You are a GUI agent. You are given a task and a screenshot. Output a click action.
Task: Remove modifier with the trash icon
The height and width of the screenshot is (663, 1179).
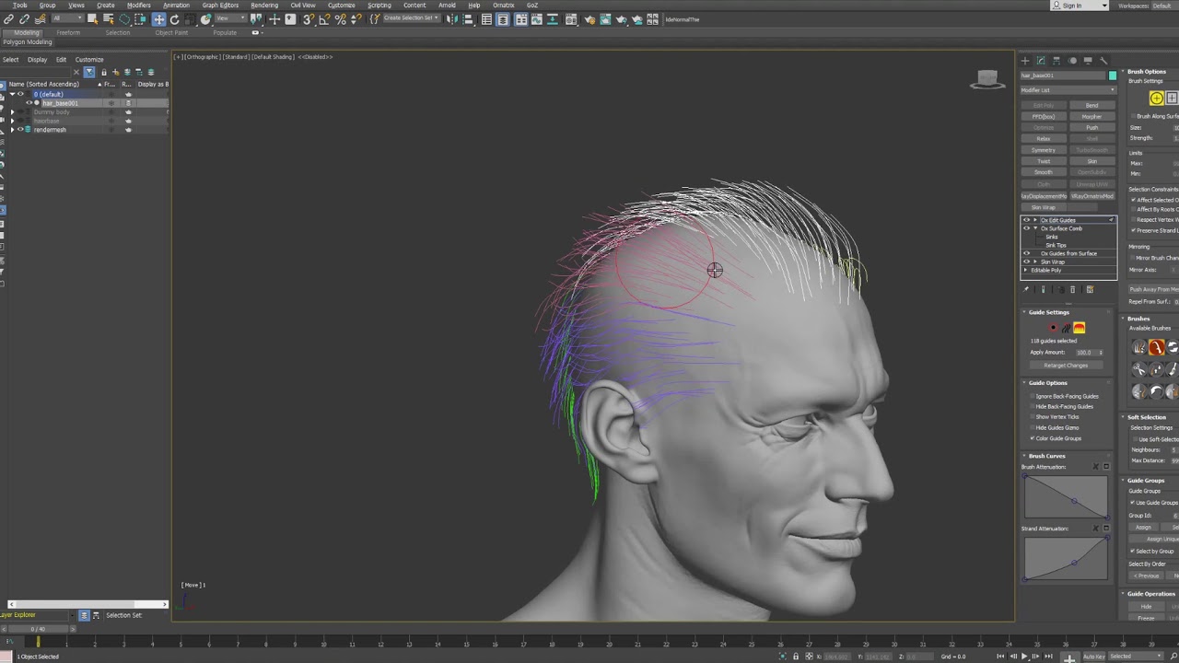tap(1072, 289)
